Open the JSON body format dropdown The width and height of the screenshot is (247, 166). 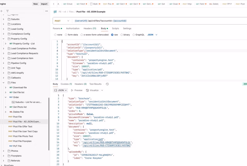point(152,35)
